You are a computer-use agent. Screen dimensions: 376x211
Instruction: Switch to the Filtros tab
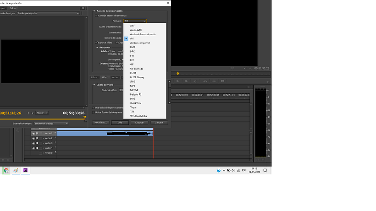94,77
